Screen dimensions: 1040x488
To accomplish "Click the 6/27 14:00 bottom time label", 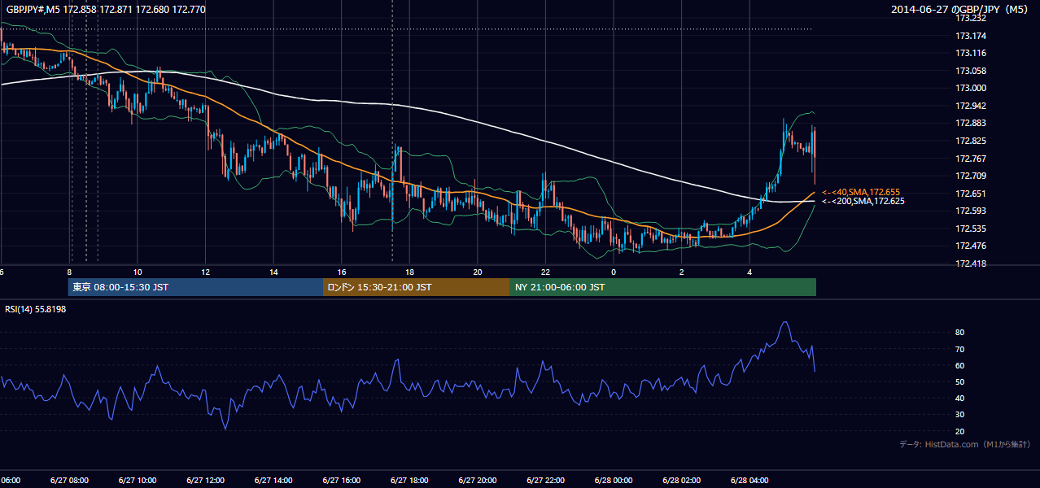I will click(x=273, y=481).
